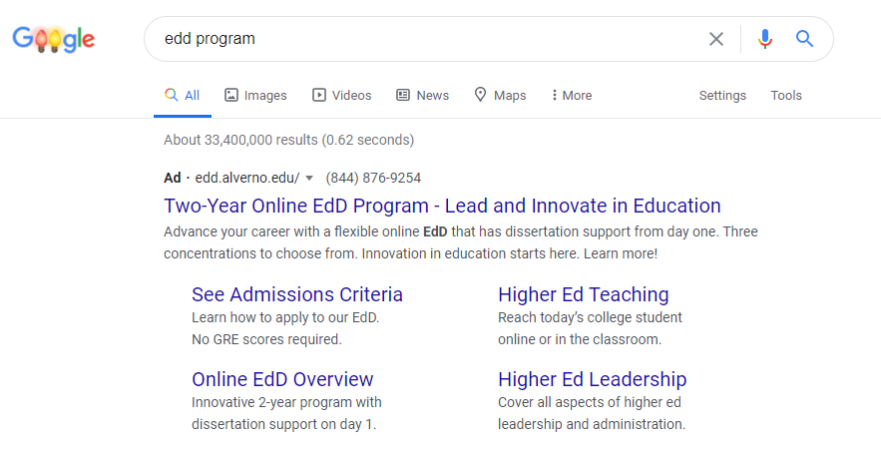Switch to the Videos results tab

[341, 96]
